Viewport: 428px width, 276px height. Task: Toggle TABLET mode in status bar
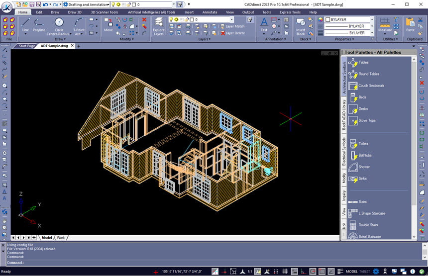coord(364,272)
